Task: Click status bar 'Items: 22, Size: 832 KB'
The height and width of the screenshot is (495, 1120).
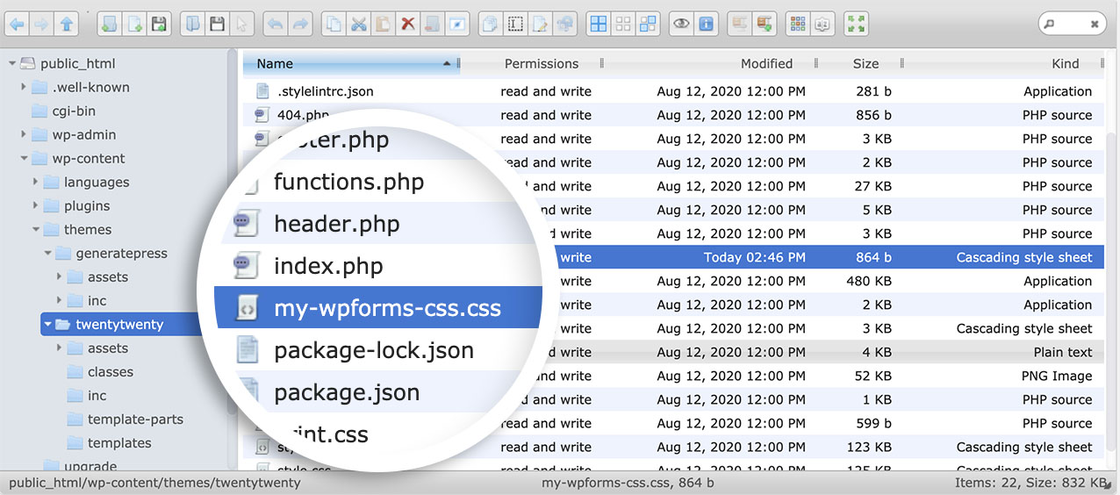Action: [1031, 483]
